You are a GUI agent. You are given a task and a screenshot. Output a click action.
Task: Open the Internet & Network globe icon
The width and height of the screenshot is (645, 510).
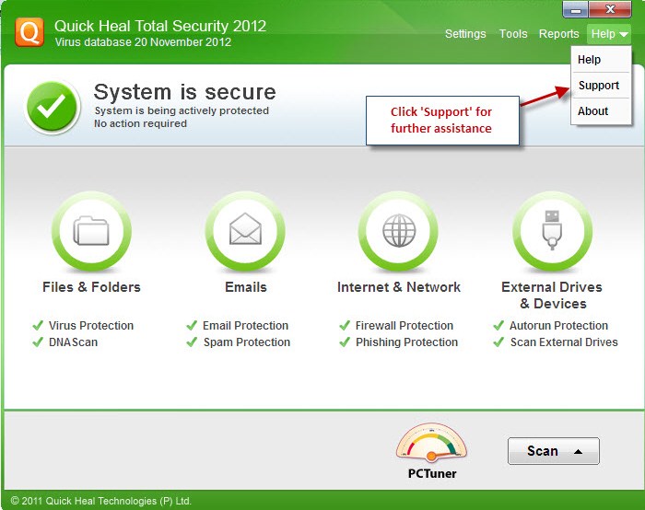(x=399, y=230)
